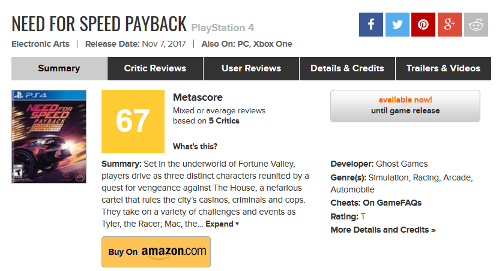Select the Details & Credits tab
499x271 pixels.
click(x=347, y=68)
